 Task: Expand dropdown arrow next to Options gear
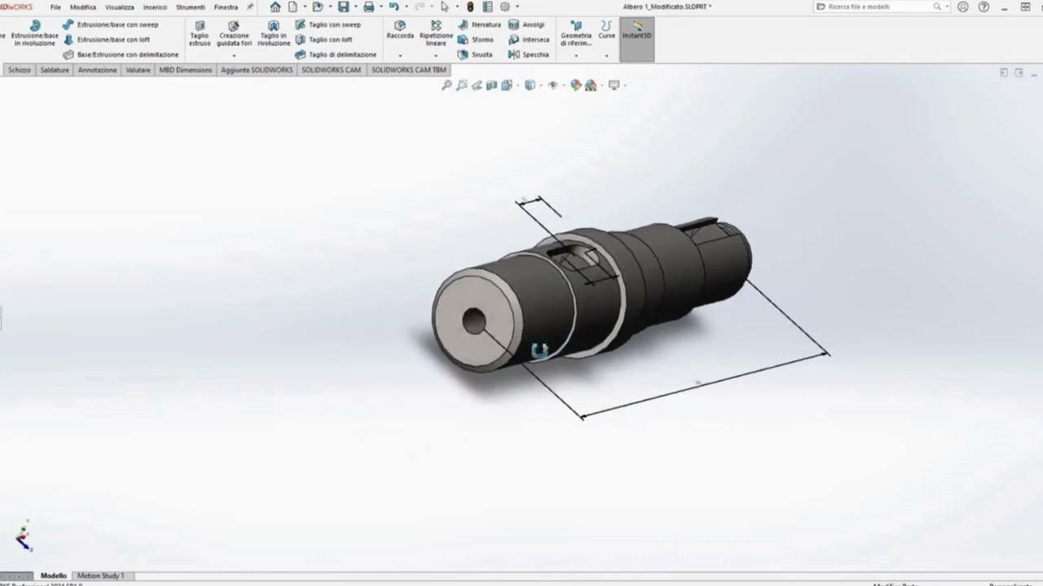(517, 7)
